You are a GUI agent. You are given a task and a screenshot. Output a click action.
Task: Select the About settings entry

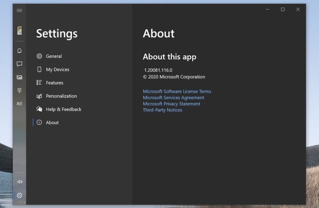(52, 123)
